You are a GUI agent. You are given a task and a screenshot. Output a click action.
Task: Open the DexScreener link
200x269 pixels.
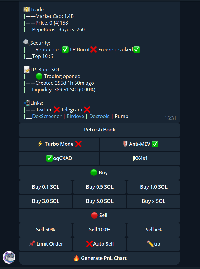tap(47, 117)
